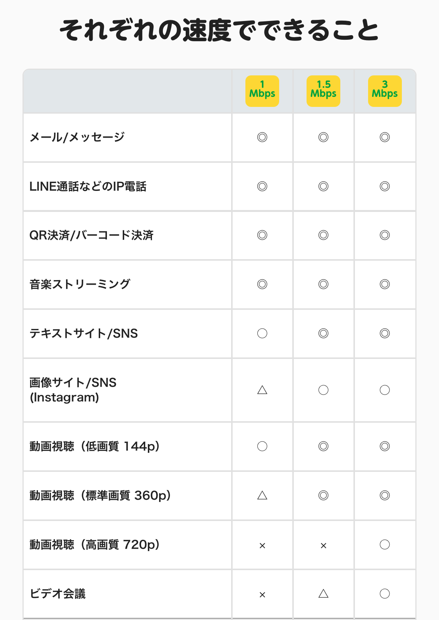Click the triangle for Instagram at 1 Mbps
Image resolution: width=439 pixels, height=620 pixels.
pos(262,390)
